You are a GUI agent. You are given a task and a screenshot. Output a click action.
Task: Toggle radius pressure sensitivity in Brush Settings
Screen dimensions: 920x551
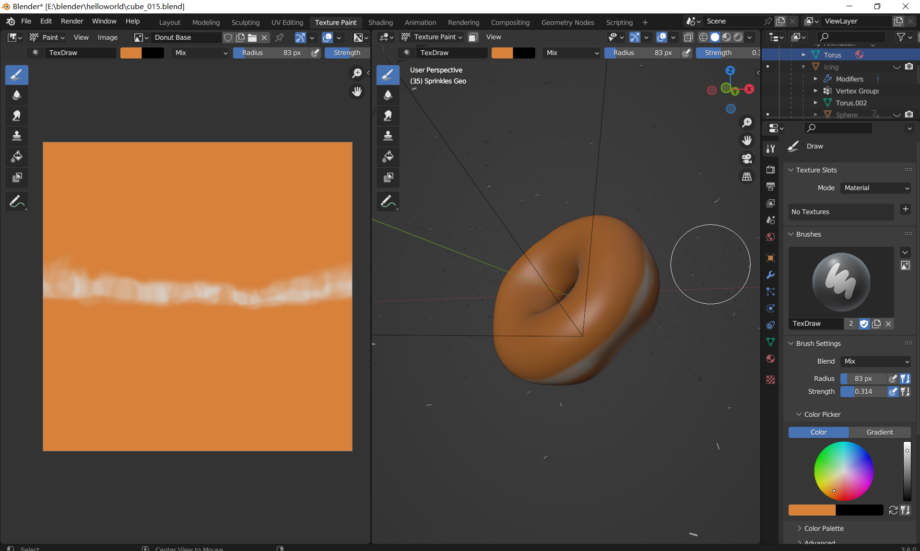[x=893, y=379]
